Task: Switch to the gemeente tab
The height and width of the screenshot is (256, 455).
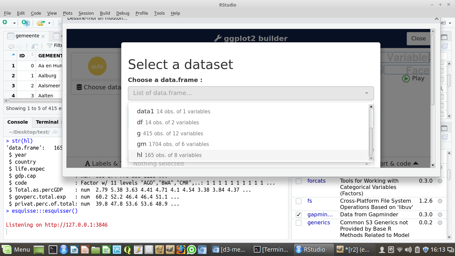Action: click(27, 36)
